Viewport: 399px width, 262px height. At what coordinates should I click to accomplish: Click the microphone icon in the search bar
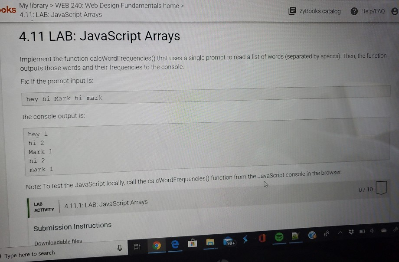(x=120, y=246)
